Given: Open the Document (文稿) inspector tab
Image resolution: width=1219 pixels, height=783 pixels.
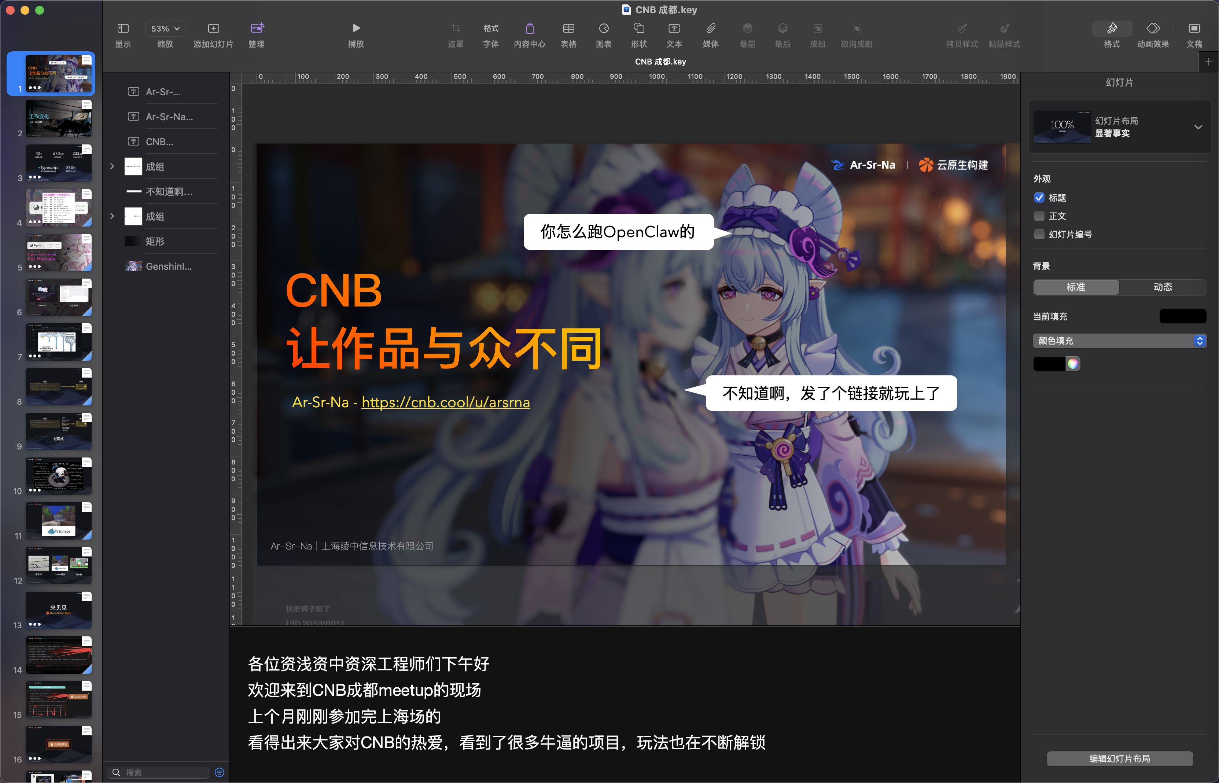Looking at the screenshot, I should pyautogui.click(x=1194, y=28).
